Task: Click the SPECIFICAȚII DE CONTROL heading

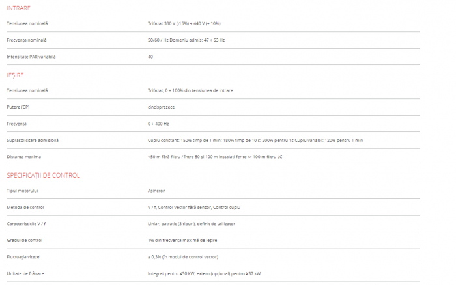Action: [43, 175]
